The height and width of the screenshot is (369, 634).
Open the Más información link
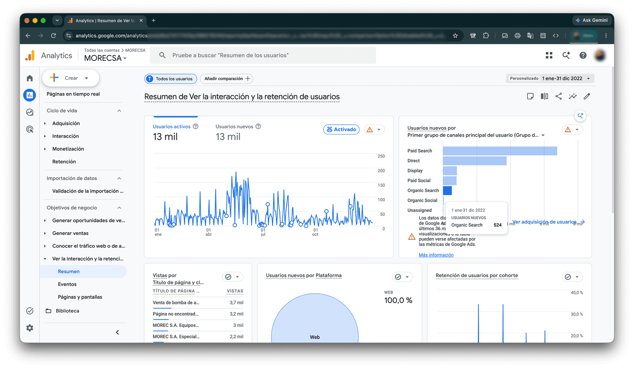pyautogui.click(x=436, y=255)
